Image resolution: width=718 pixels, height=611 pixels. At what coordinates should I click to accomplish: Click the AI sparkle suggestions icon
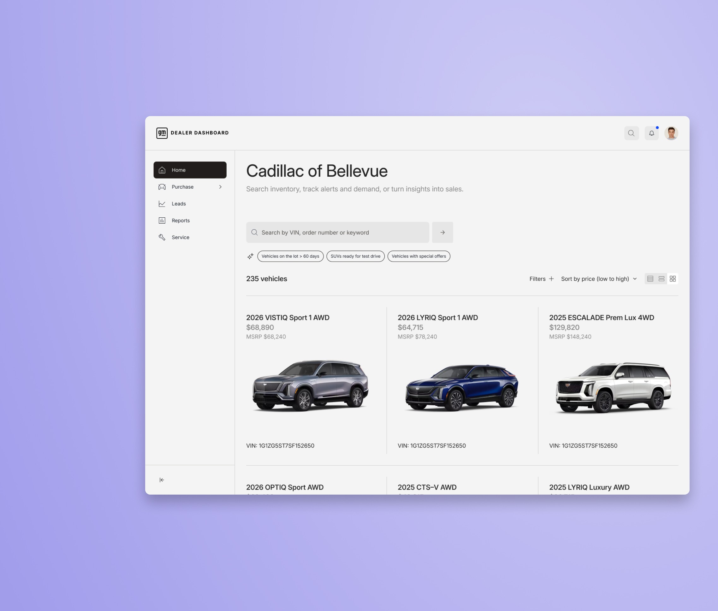tap(250, 256)
